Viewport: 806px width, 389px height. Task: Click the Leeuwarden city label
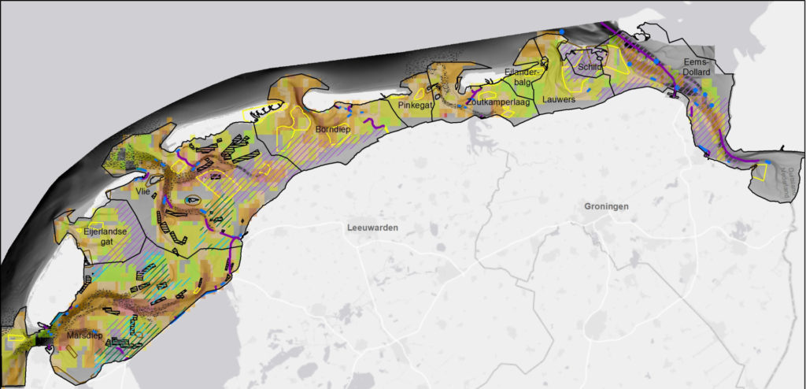click(372, 228)
